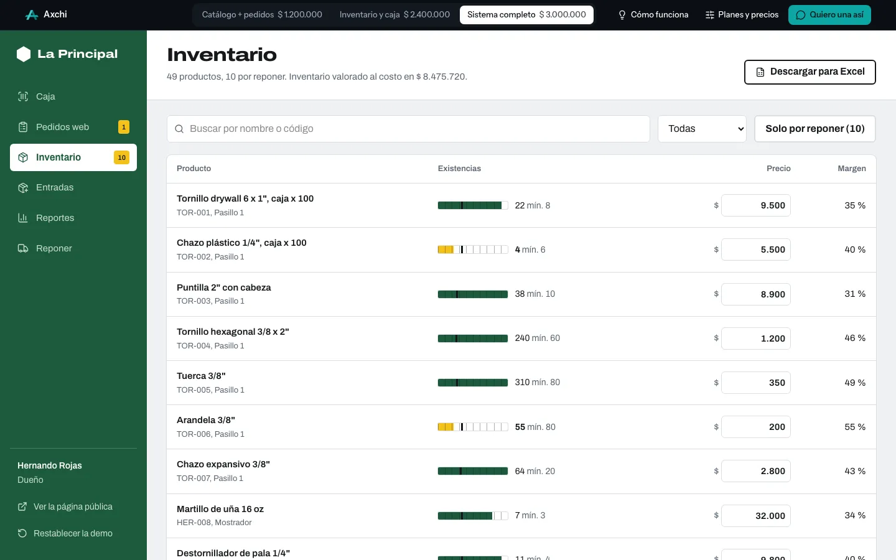The height and width of the screenshot is (560, 896).
Task: Click the La Principal hexagon logo
Action: click(x=24, y=54)
